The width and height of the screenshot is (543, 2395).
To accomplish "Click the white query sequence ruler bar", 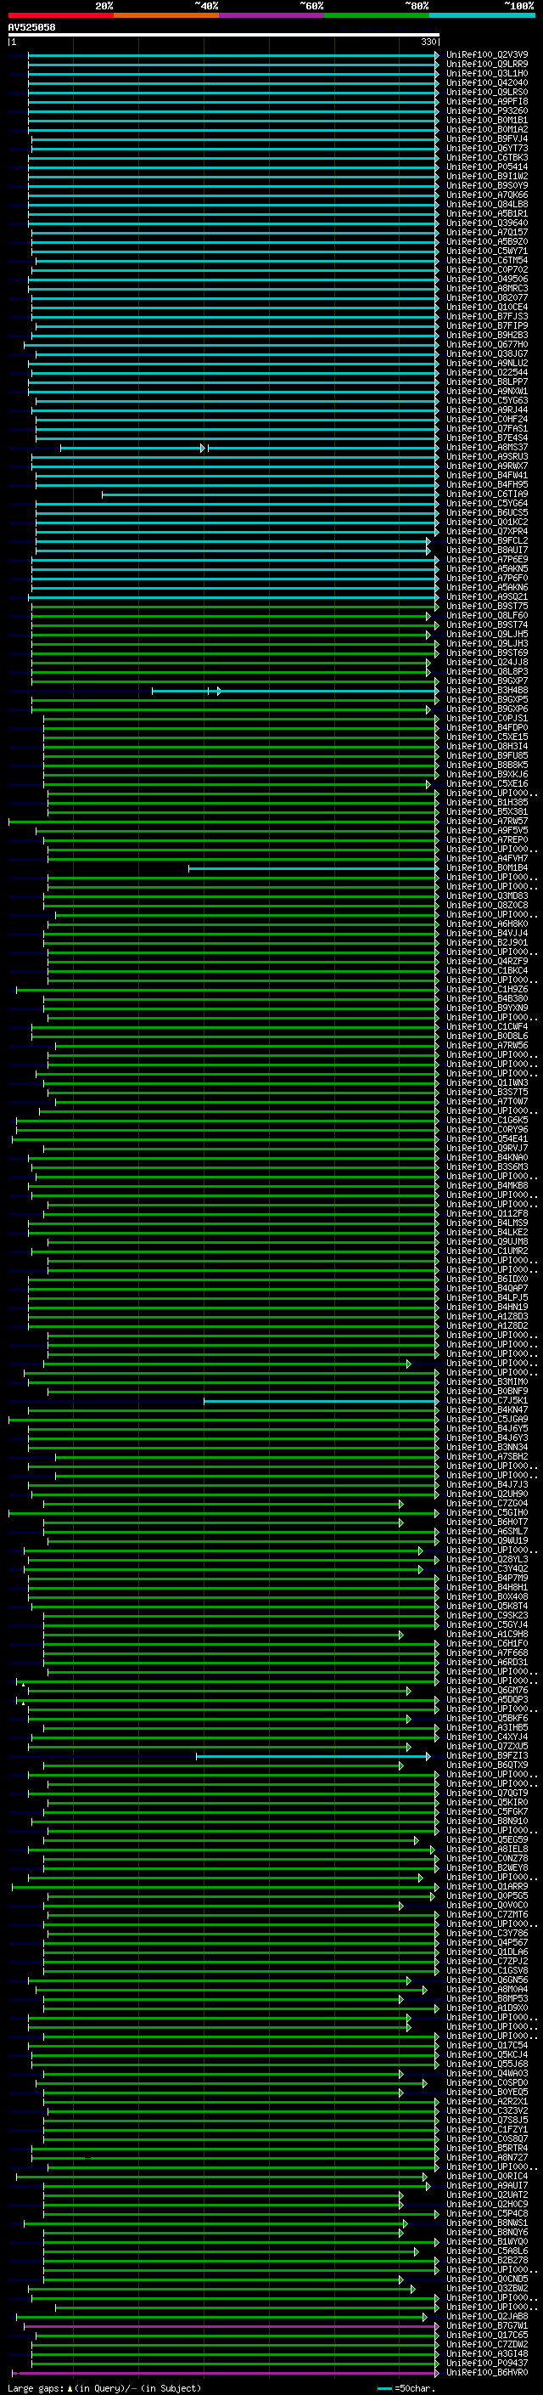I will click(x=223, y=34).
